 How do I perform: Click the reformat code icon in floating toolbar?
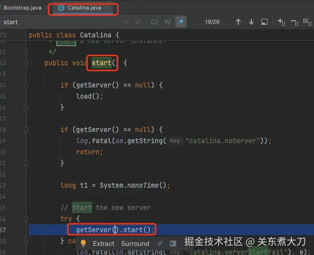click(173, 243)
